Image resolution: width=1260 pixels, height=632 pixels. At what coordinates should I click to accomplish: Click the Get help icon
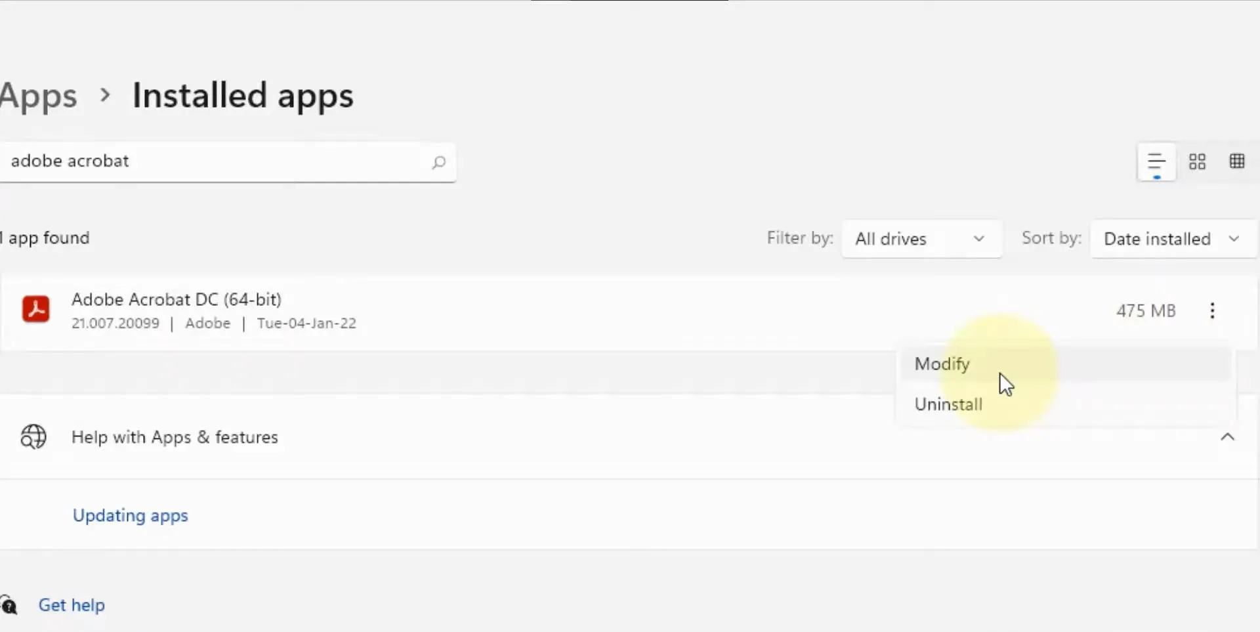coord(9,604)
